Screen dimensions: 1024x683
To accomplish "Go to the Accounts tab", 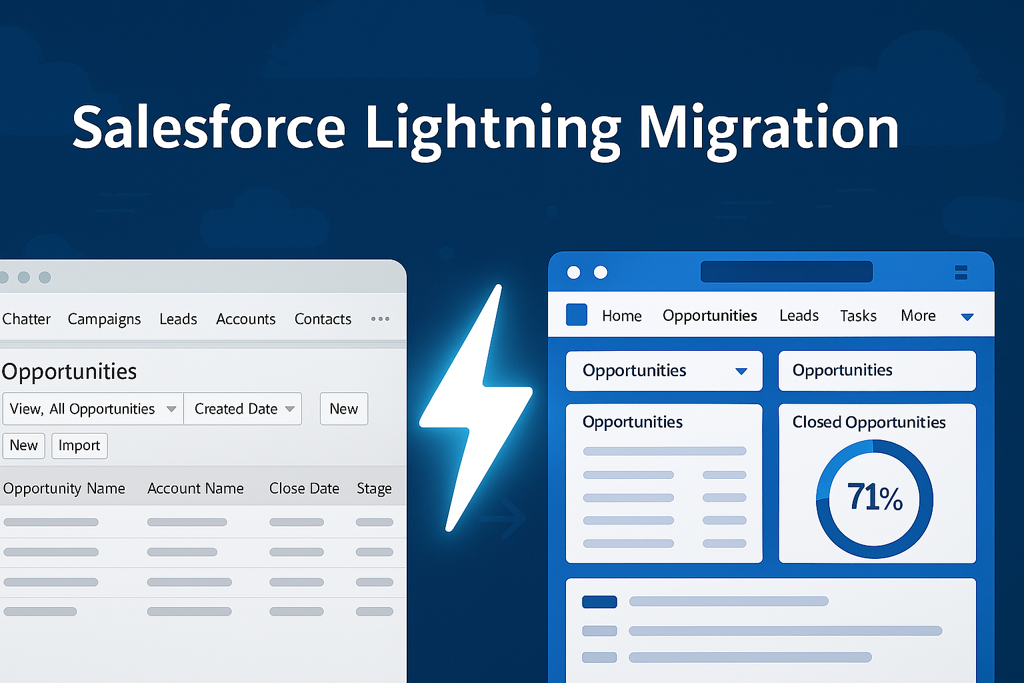I will coord(245,319).
